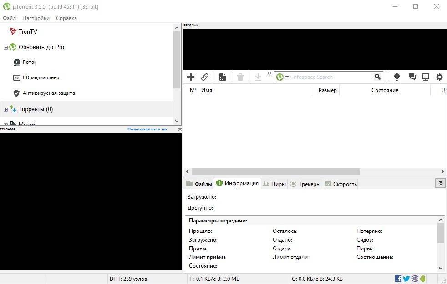Click the magnifying glass search icon
Screen dimensions: 447x284
pyautogui.click(x=377, y=77)
